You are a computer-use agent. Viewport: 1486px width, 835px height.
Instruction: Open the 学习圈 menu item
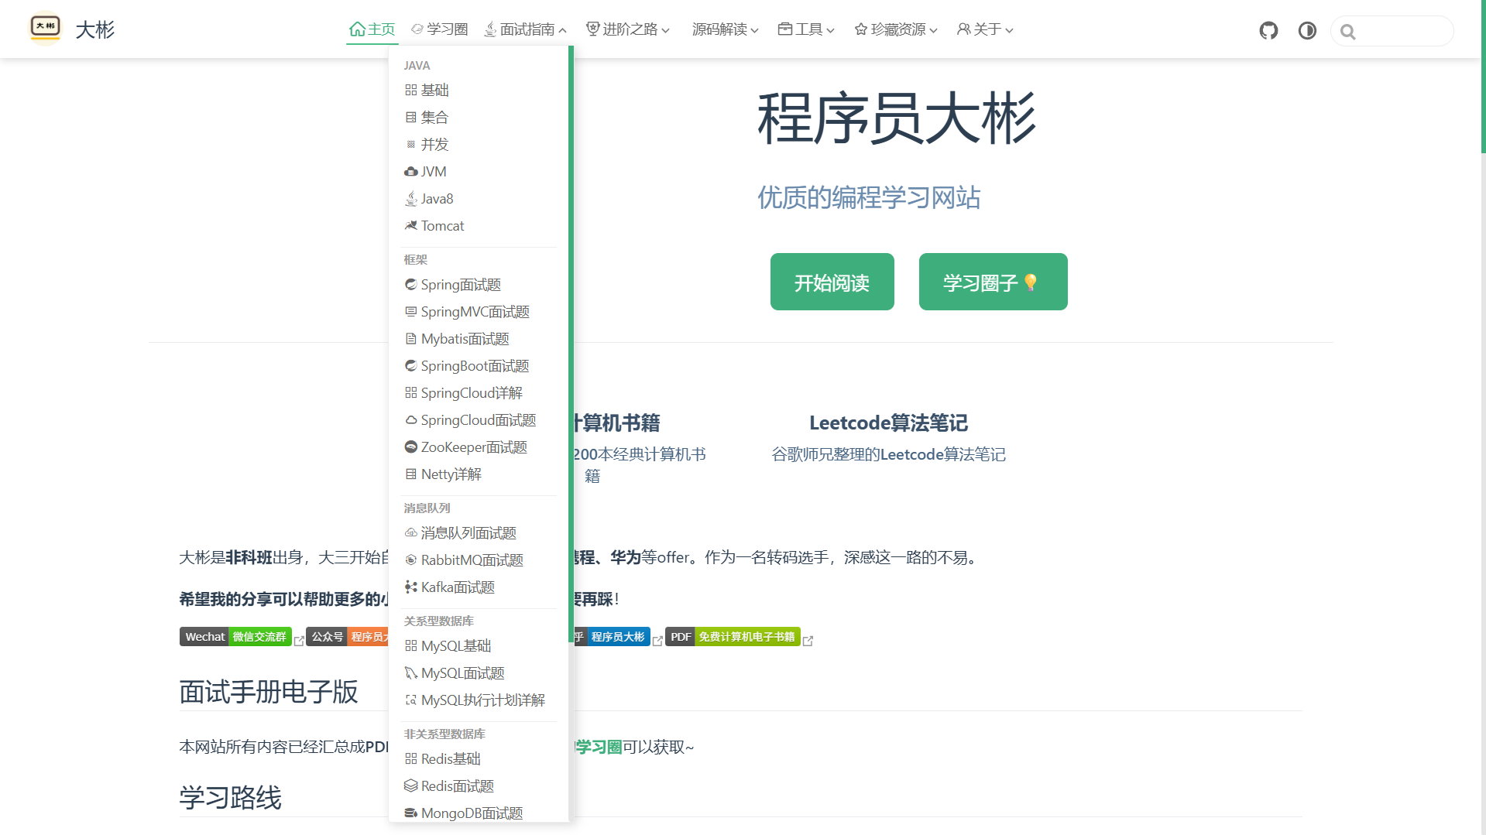(x=440, y=29)
